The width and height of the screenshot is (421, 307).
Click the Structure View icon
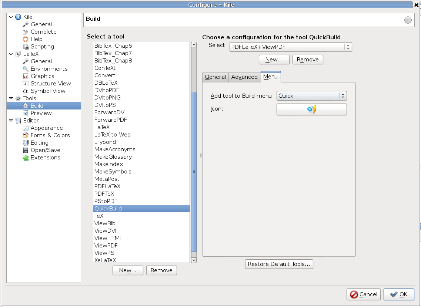tap(26, 84)
